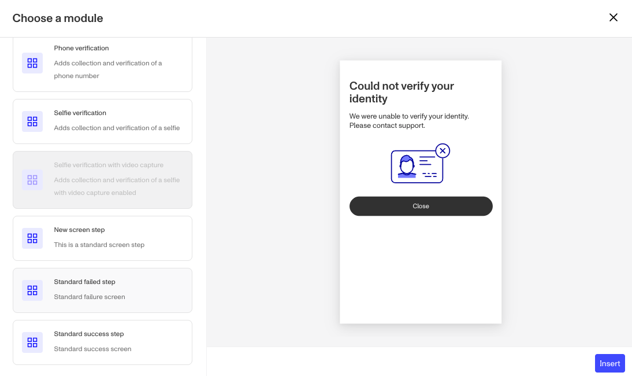Click the Standard success step grid icon
The height and width of the screenshot is (376, 632).
32,342
